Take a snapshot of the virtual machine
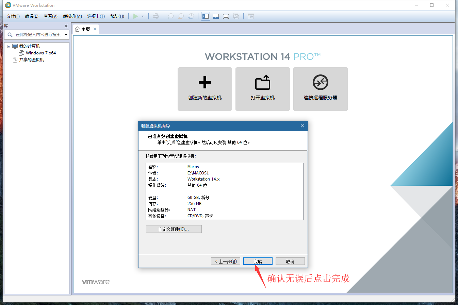This screenshot has height=305, width=458. 170,16
